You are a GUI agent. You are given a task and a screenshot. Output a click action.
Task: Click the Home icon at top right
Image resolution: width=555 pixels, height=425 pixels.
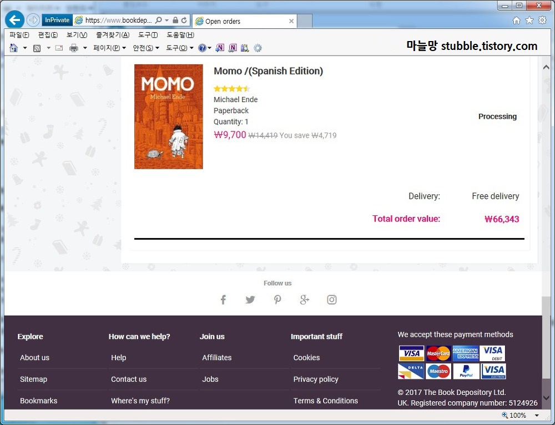pos(516,20)
